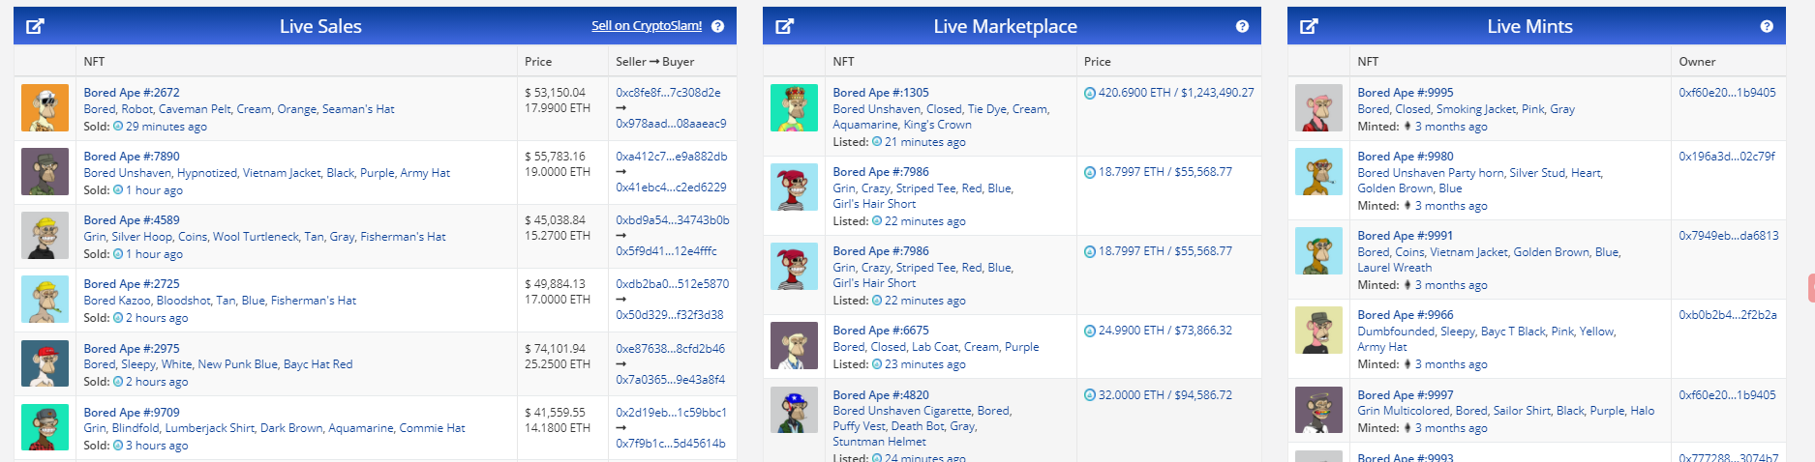Open Bored Ape #:4820 listing link
1815x462 pixels.
pos(881,395)
